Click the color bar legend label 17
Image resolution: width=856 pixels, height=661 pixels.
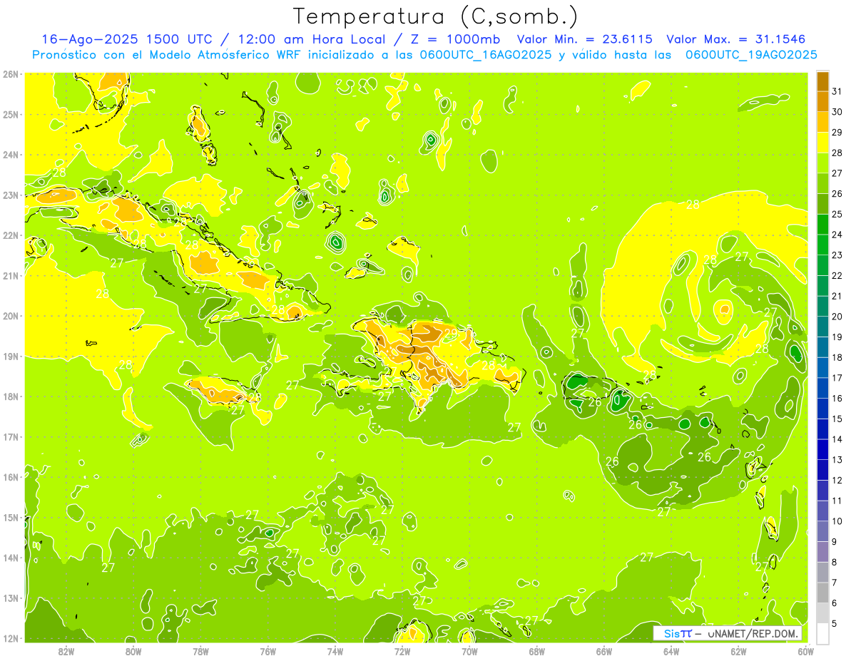click(837, 378)
